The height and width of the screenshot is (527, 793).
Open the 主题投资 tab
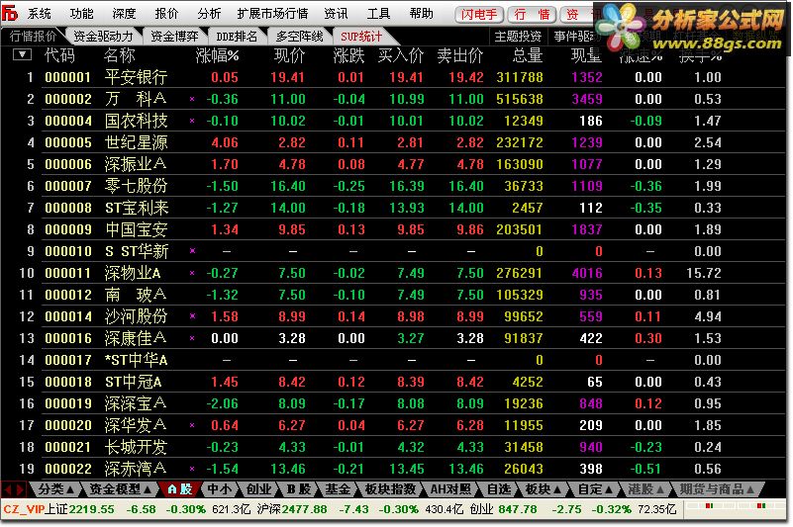click(x=518, y=37)
